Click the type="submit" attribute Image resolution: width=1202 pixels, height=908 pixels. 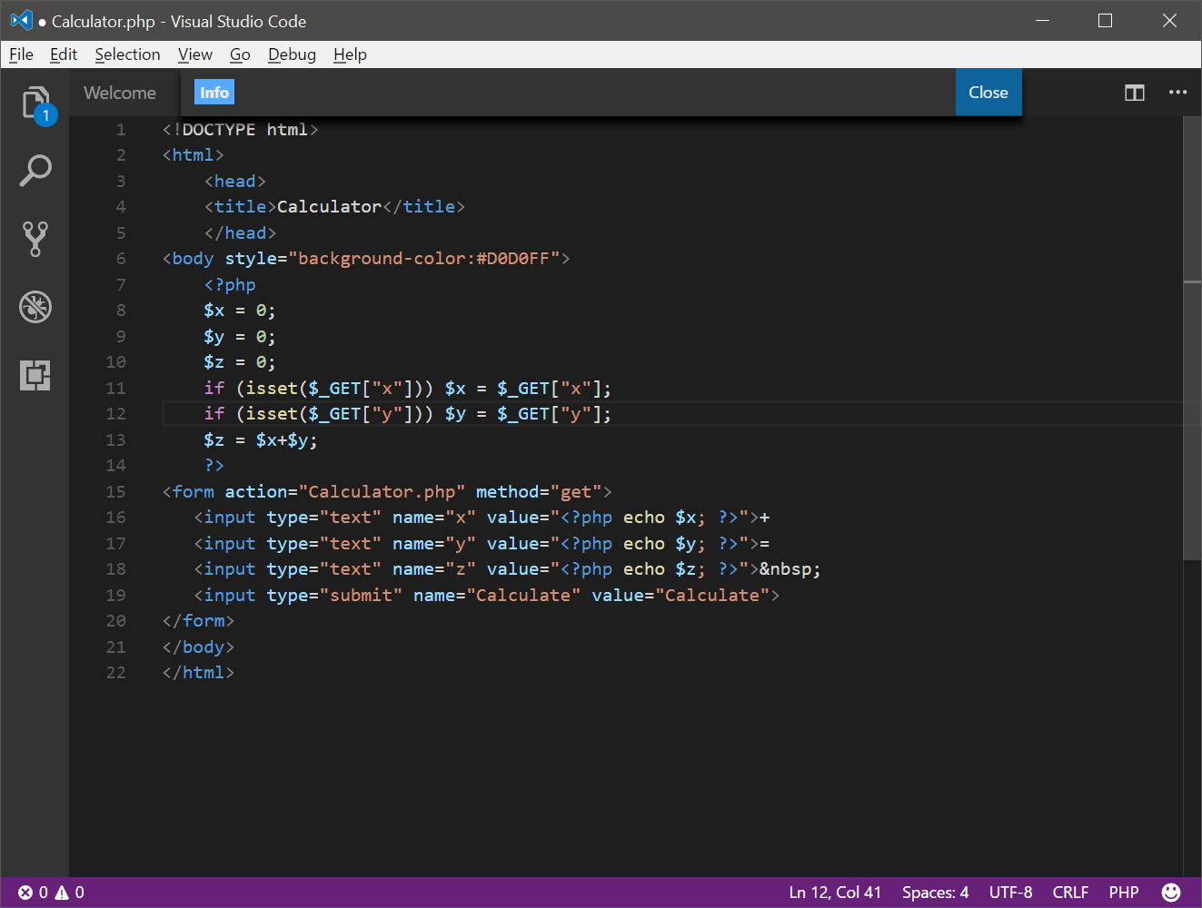[334, 596]
